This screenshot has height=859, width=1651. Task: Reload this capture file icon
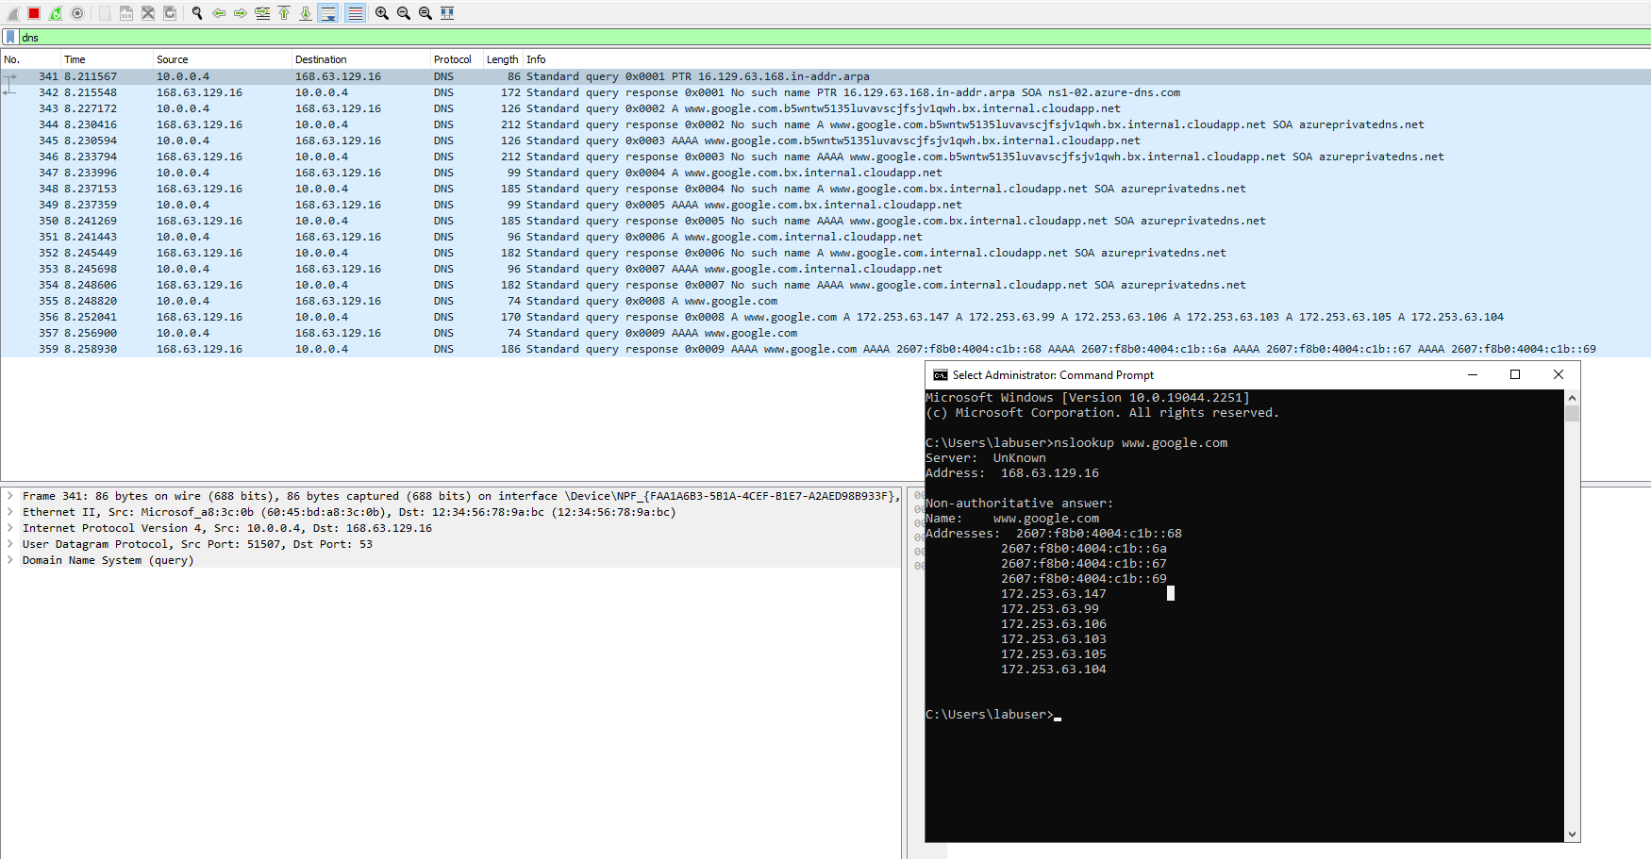click(x=170, y=13)
